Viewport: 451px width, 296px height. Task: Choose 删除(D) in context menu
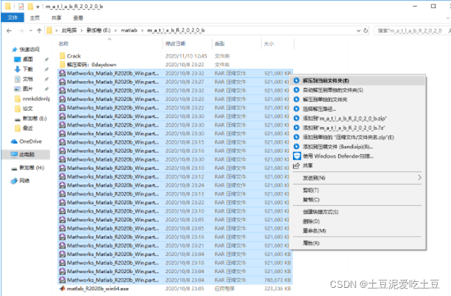[x=358, y=221]
